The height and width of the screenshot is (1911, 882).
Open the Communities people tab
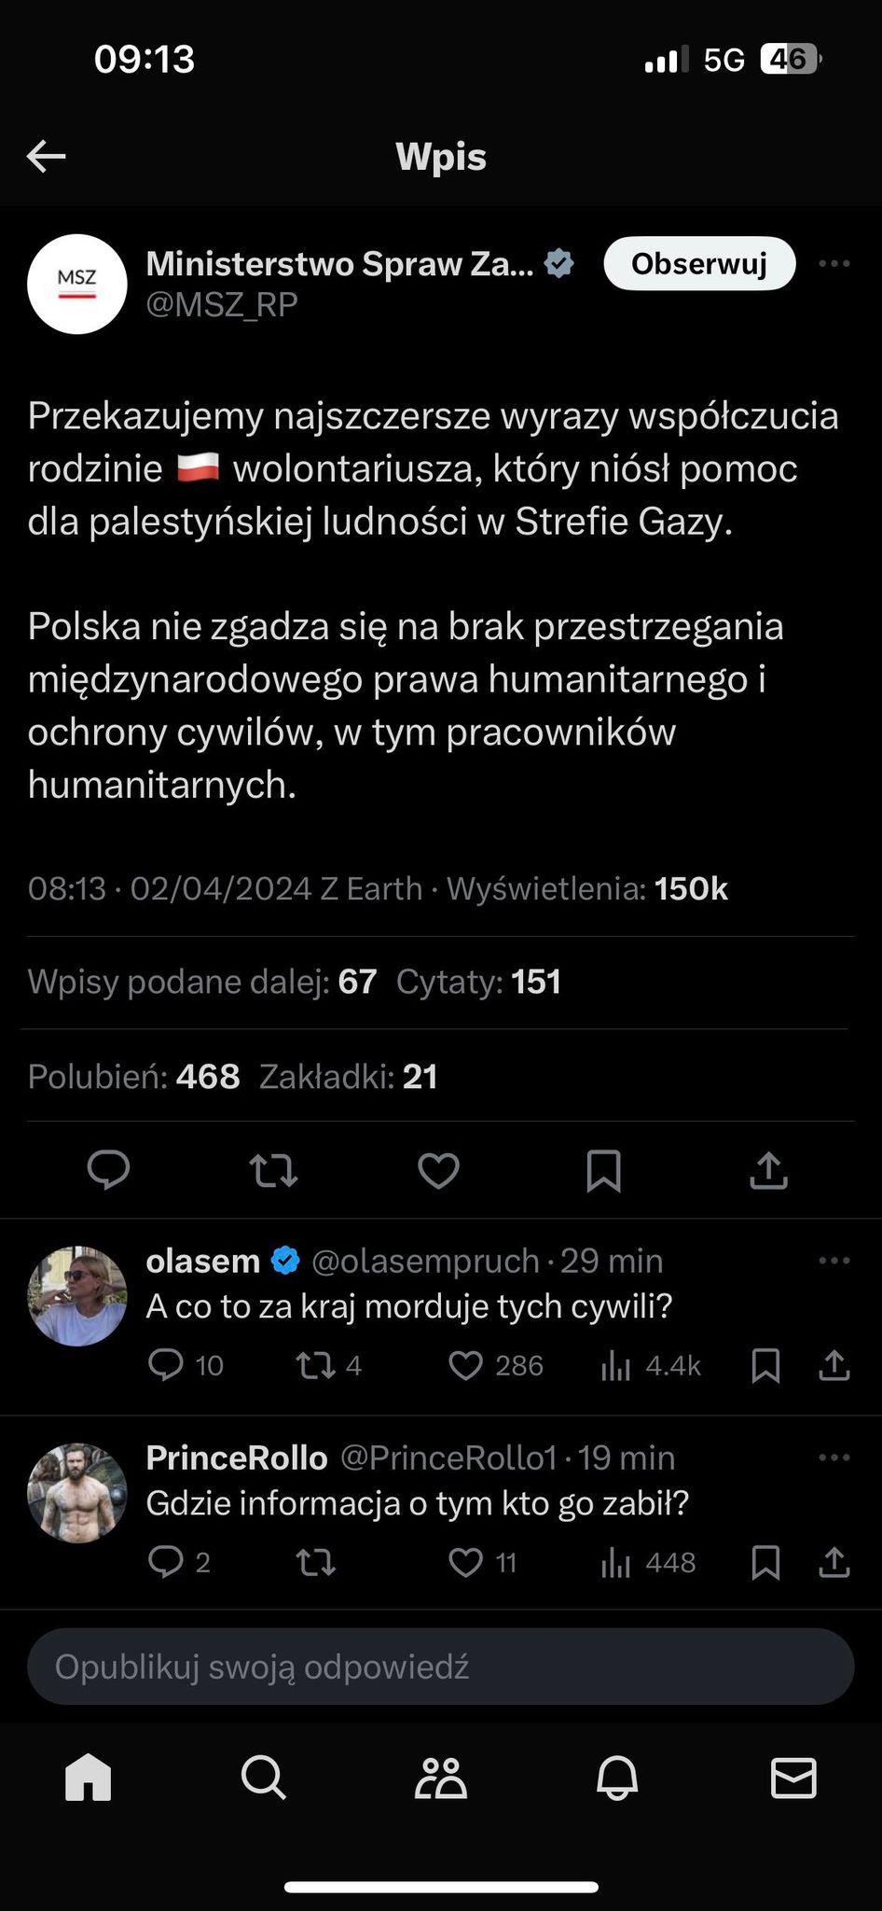coord(440,1778)
